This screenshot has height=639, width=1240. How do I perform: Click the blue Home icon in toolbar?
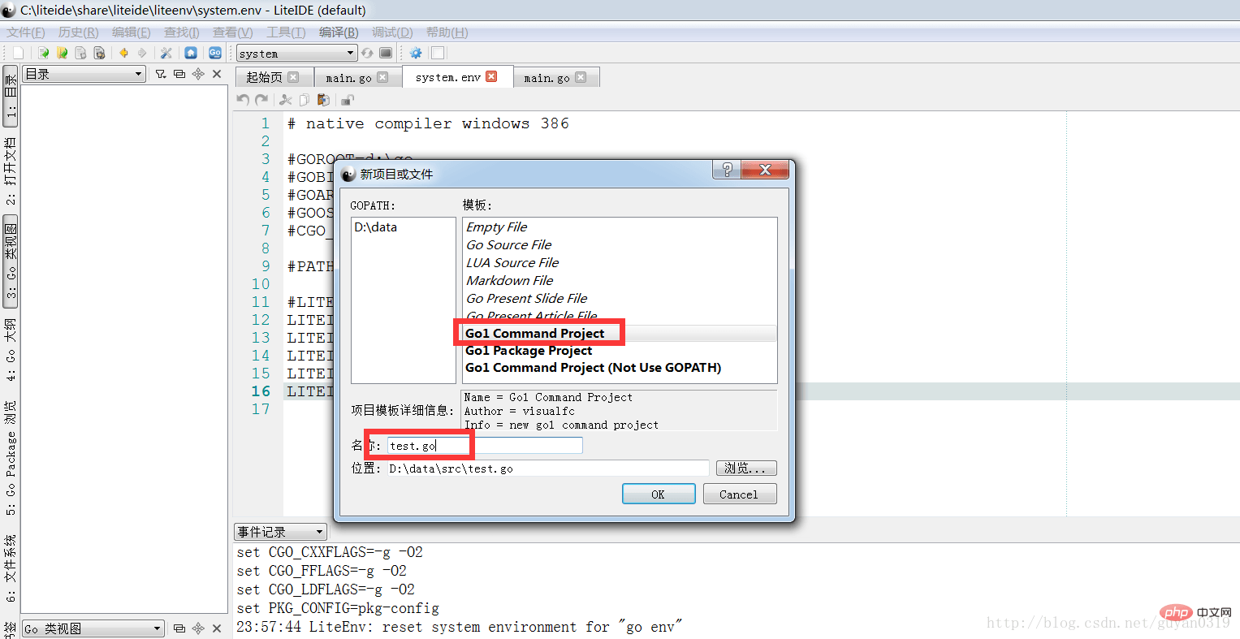click(x=191, y=53)
